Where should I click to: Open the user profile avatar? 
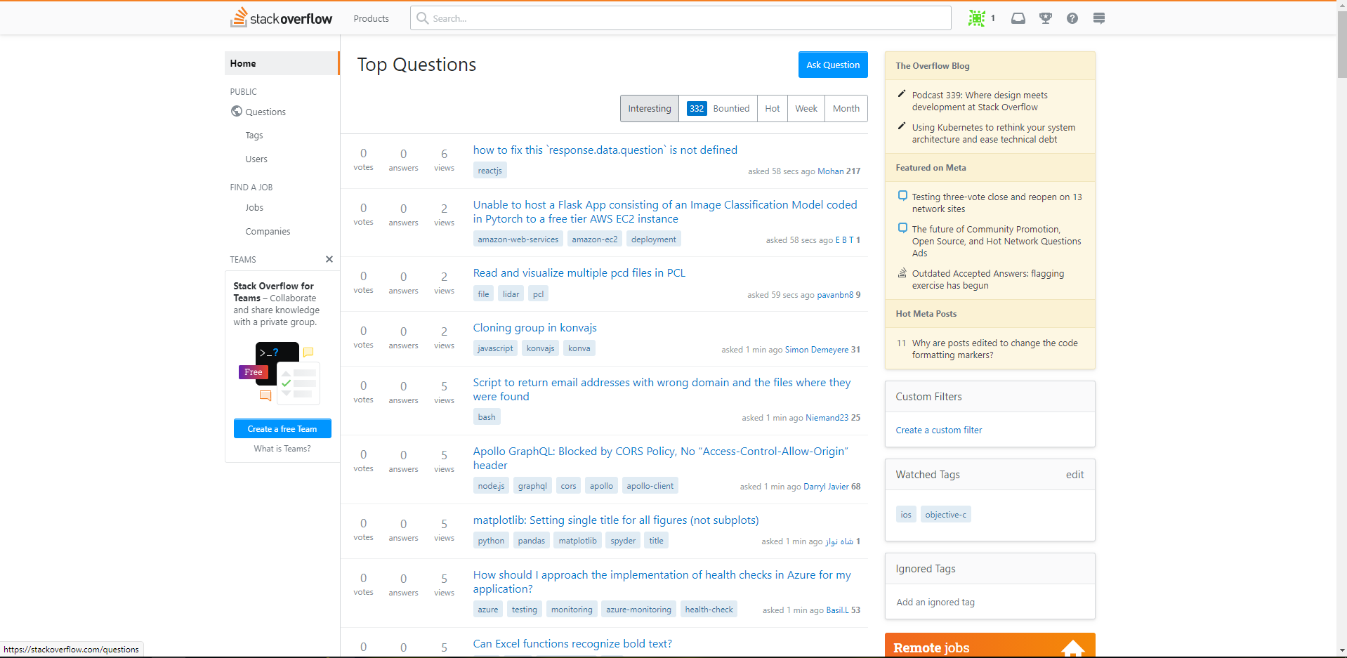tap(976, 18)
